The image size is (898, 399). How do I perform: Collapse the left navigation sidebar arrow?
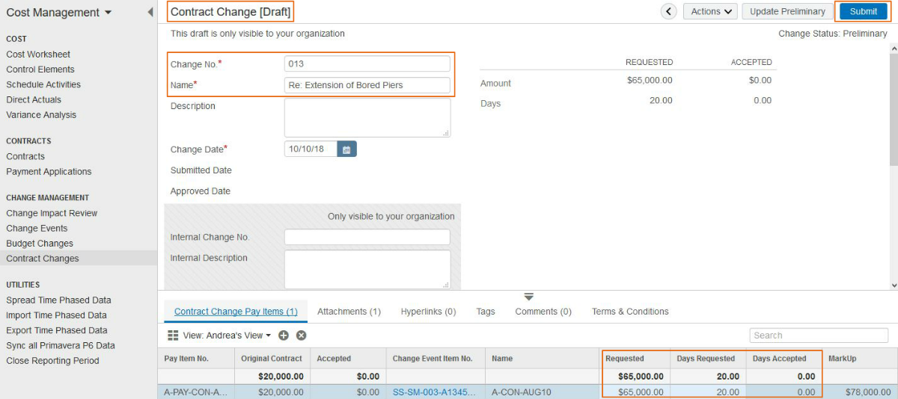[x=150, y=12]
